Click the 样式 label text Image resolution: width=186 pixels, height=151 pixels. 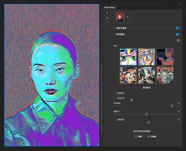point(115,46)
